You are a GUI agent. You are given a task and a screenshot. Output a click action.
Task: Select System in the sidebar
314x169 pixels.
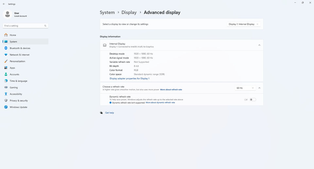click(26, 42)
